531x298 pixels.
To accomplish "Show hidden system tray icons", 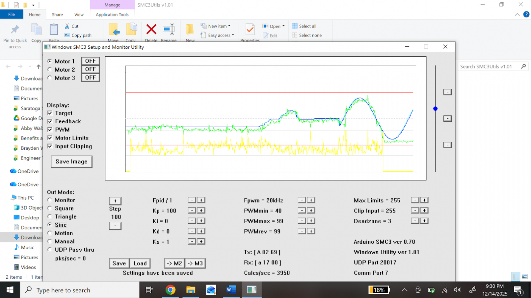I will 405,290.
